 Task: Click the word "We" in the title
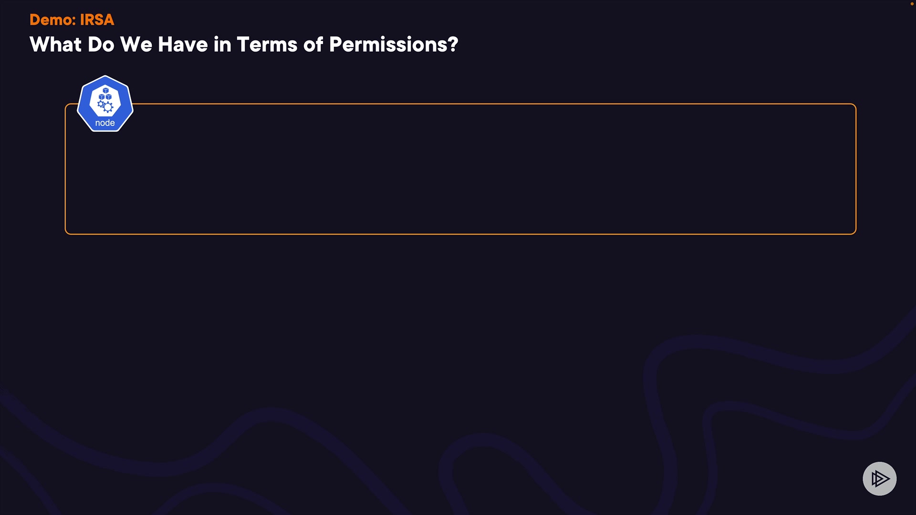pyautogui.click(x=136, y=45)
